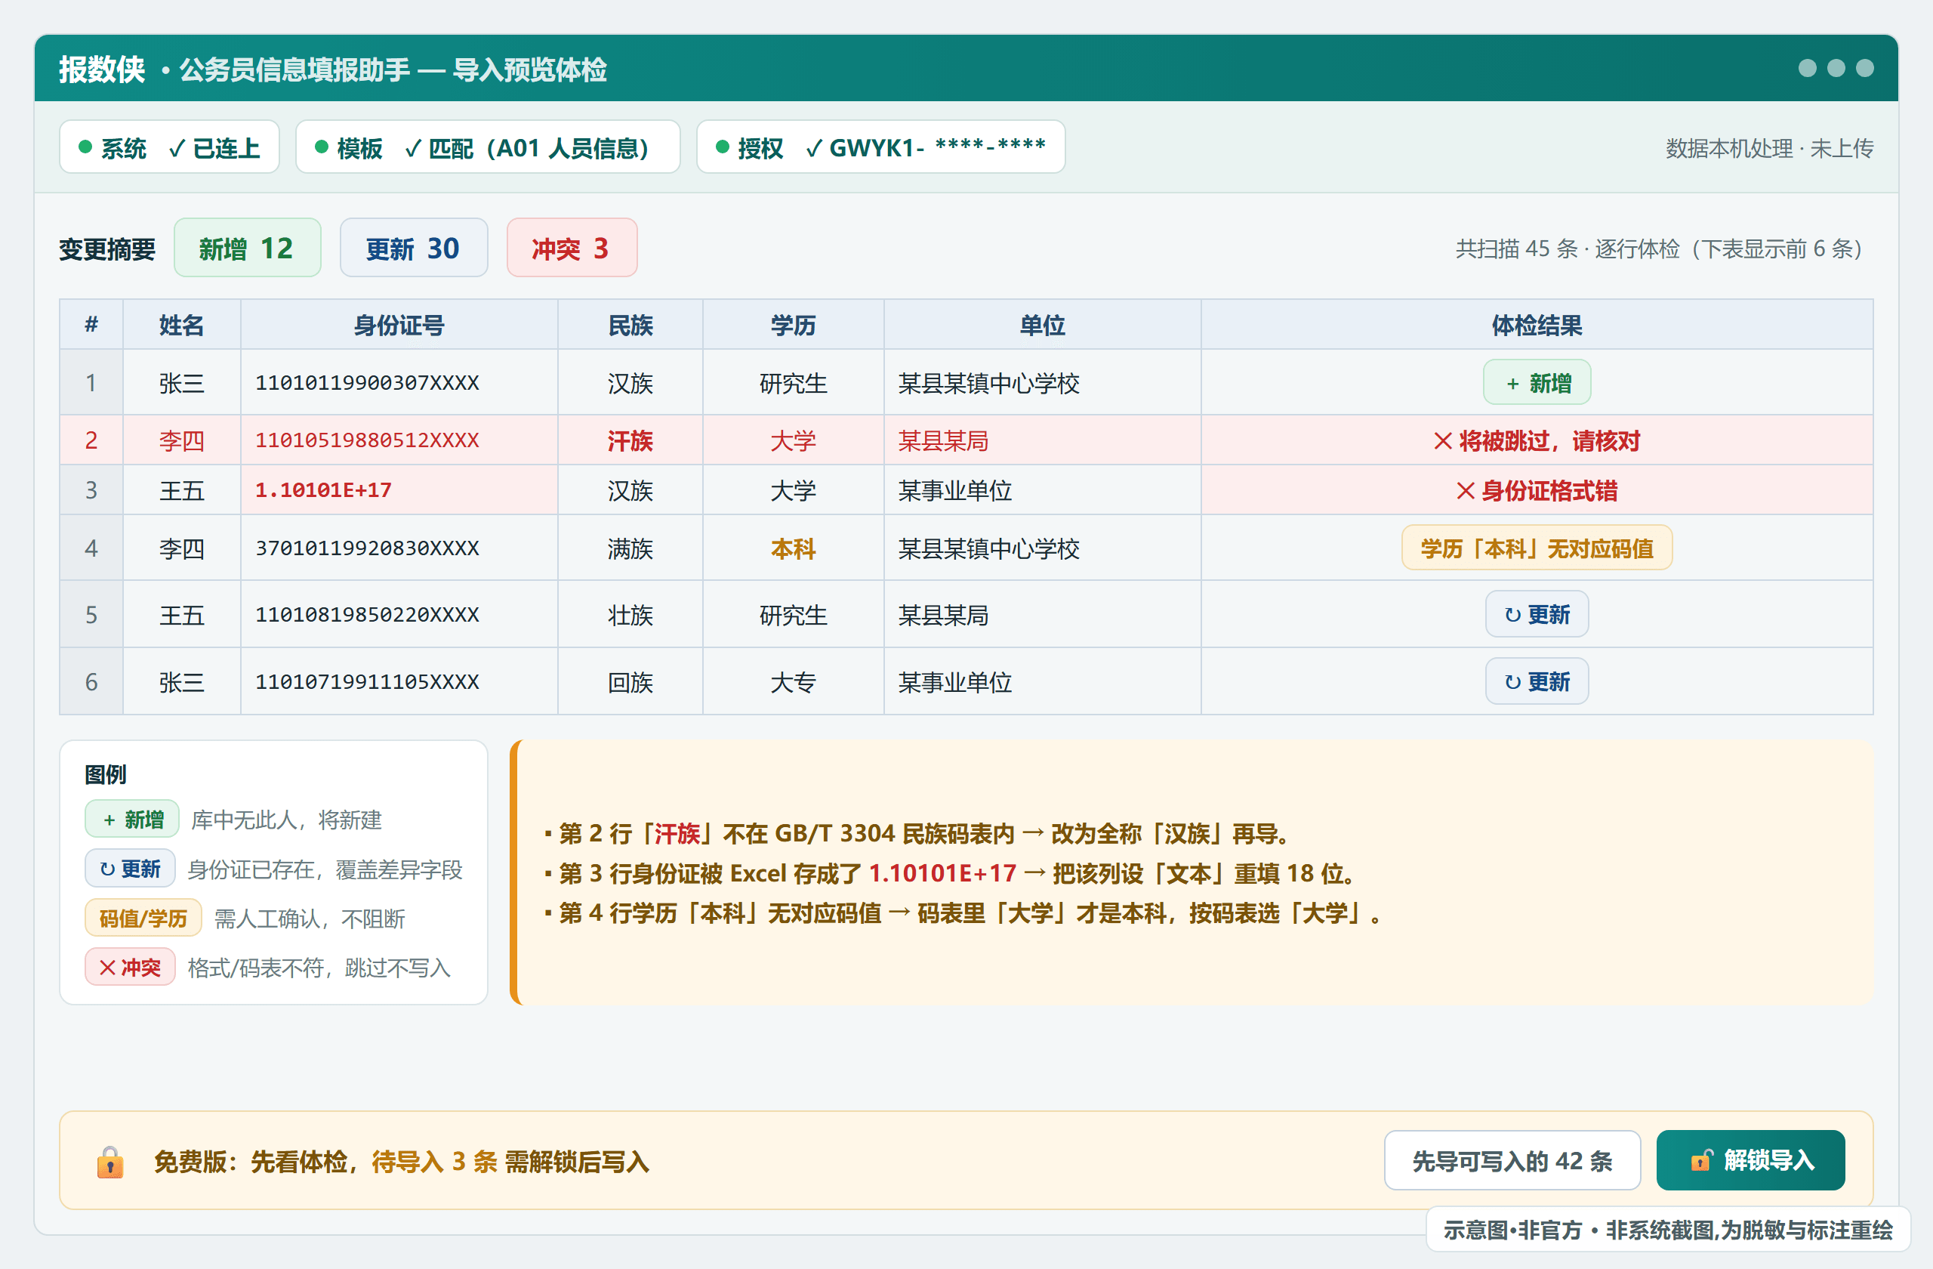
Task: Click the orange padlock icon in free-version bar
Action: 110,1162
